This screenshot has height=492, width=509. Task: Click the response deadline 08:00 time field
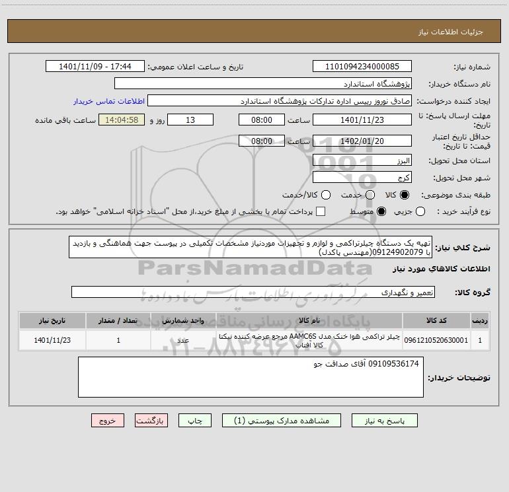262,120
